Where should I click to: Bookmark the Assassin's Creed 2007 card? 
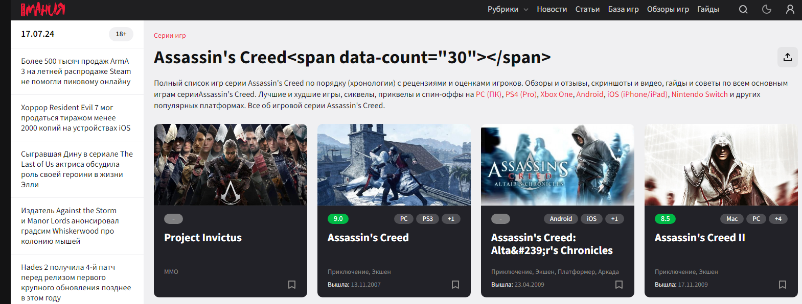click(455, 285)
